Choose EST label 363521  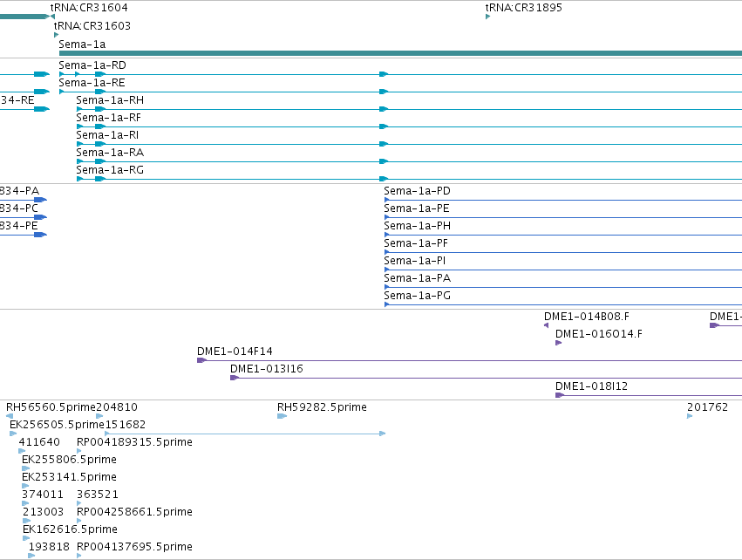tap(98, 495)
